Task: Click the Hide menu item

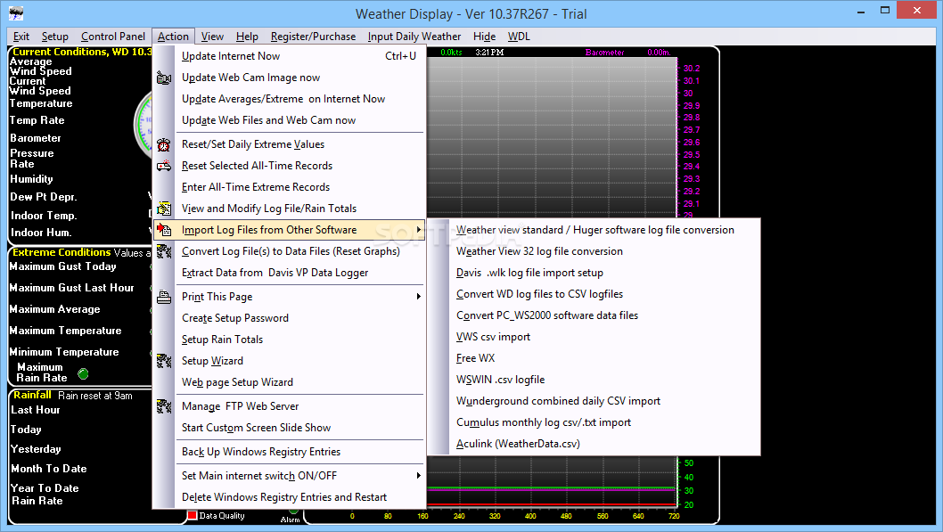Action: point(485,37)
